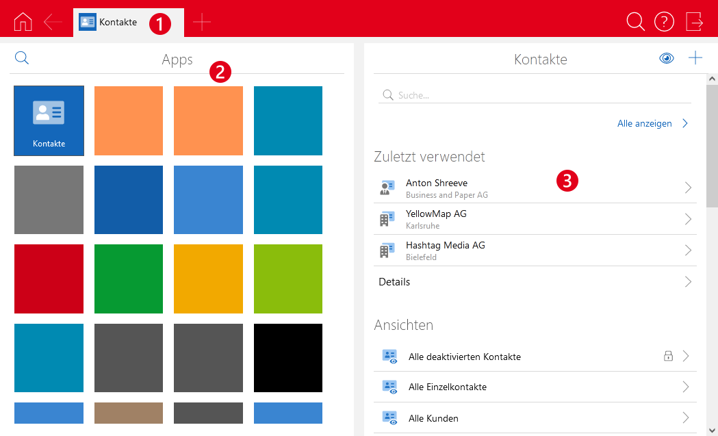Image resolution: width=718 pixels, height=436 pixels.
Task: Add new contact with plus icon
Action: click(695, 58)
